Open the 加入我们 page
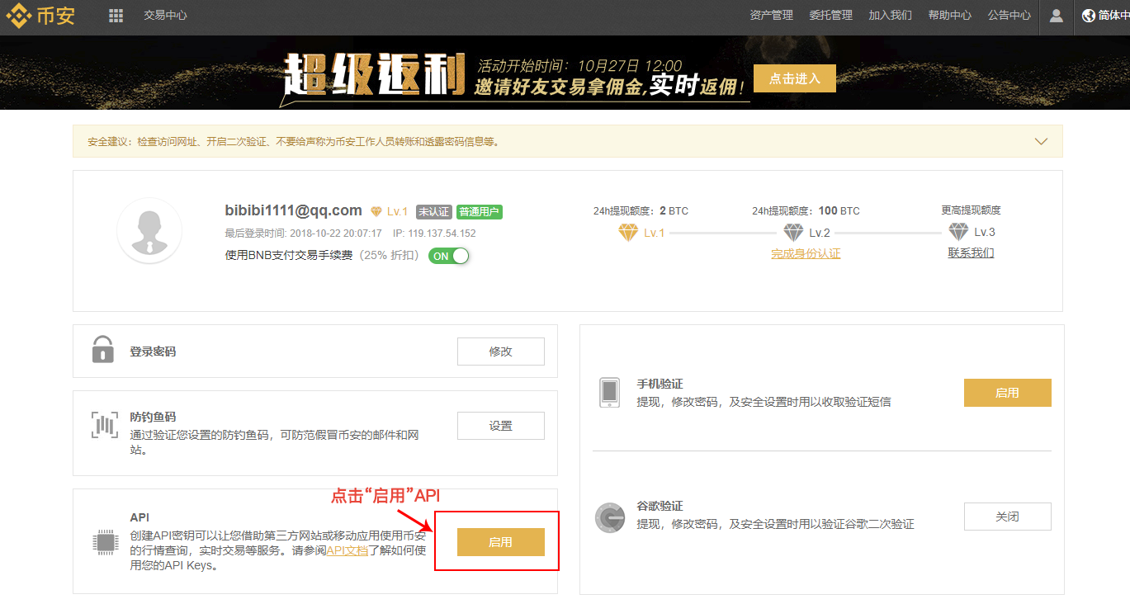This screenshot has width=1130, height=604. pos(890,16)
